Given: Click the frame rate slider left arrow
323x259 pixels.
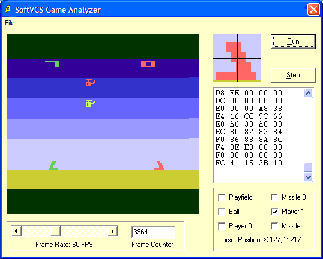Looking at the screenshot, I should 16,231.
